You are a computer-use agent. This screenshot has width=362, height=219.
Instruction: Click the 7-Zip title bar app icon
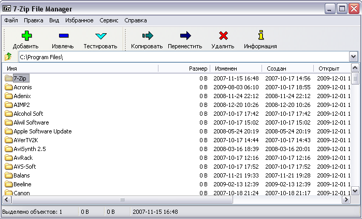(x=6, y=9)
